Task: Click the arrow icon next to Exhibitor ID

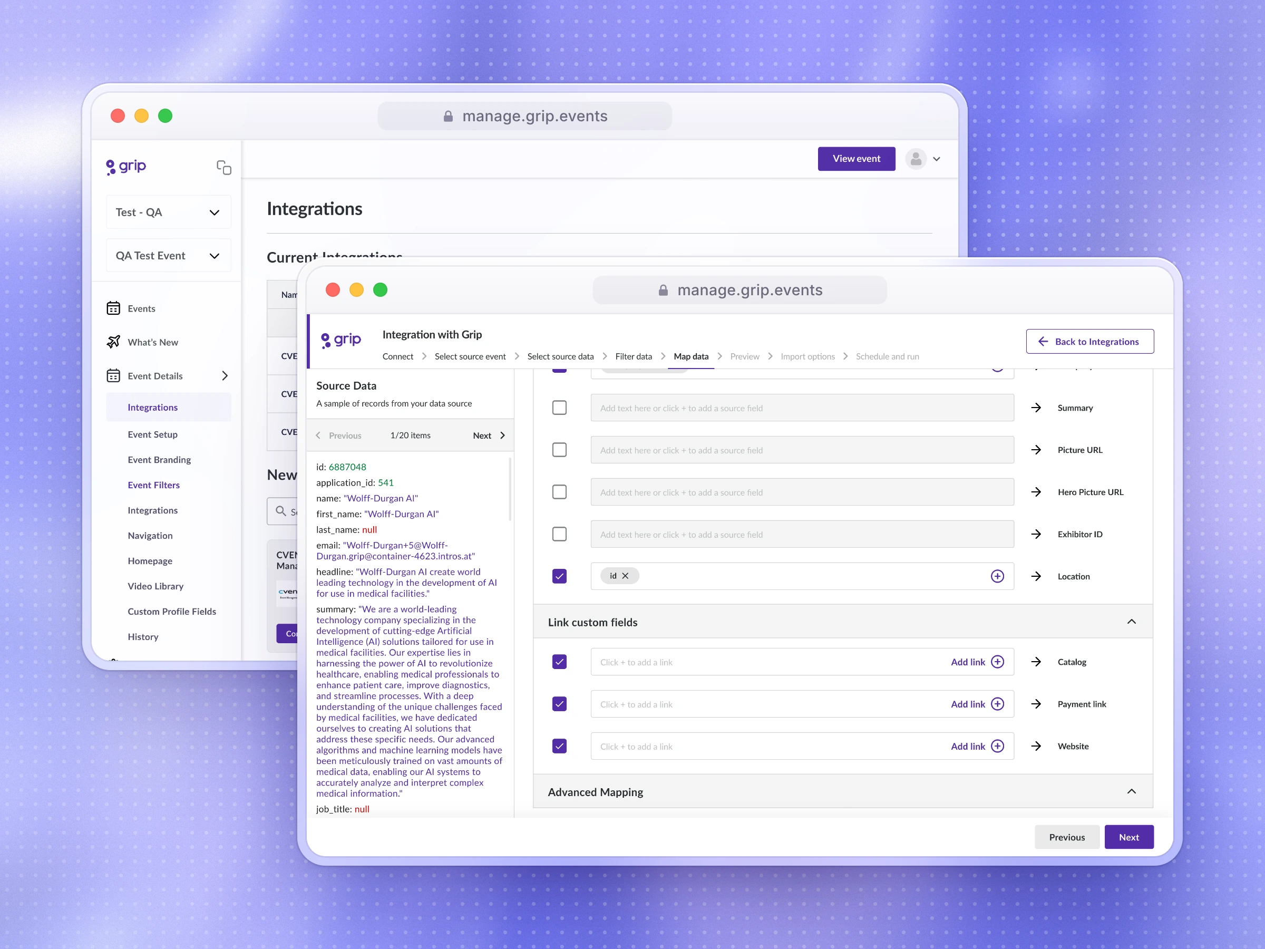Action: (1036, 534)
